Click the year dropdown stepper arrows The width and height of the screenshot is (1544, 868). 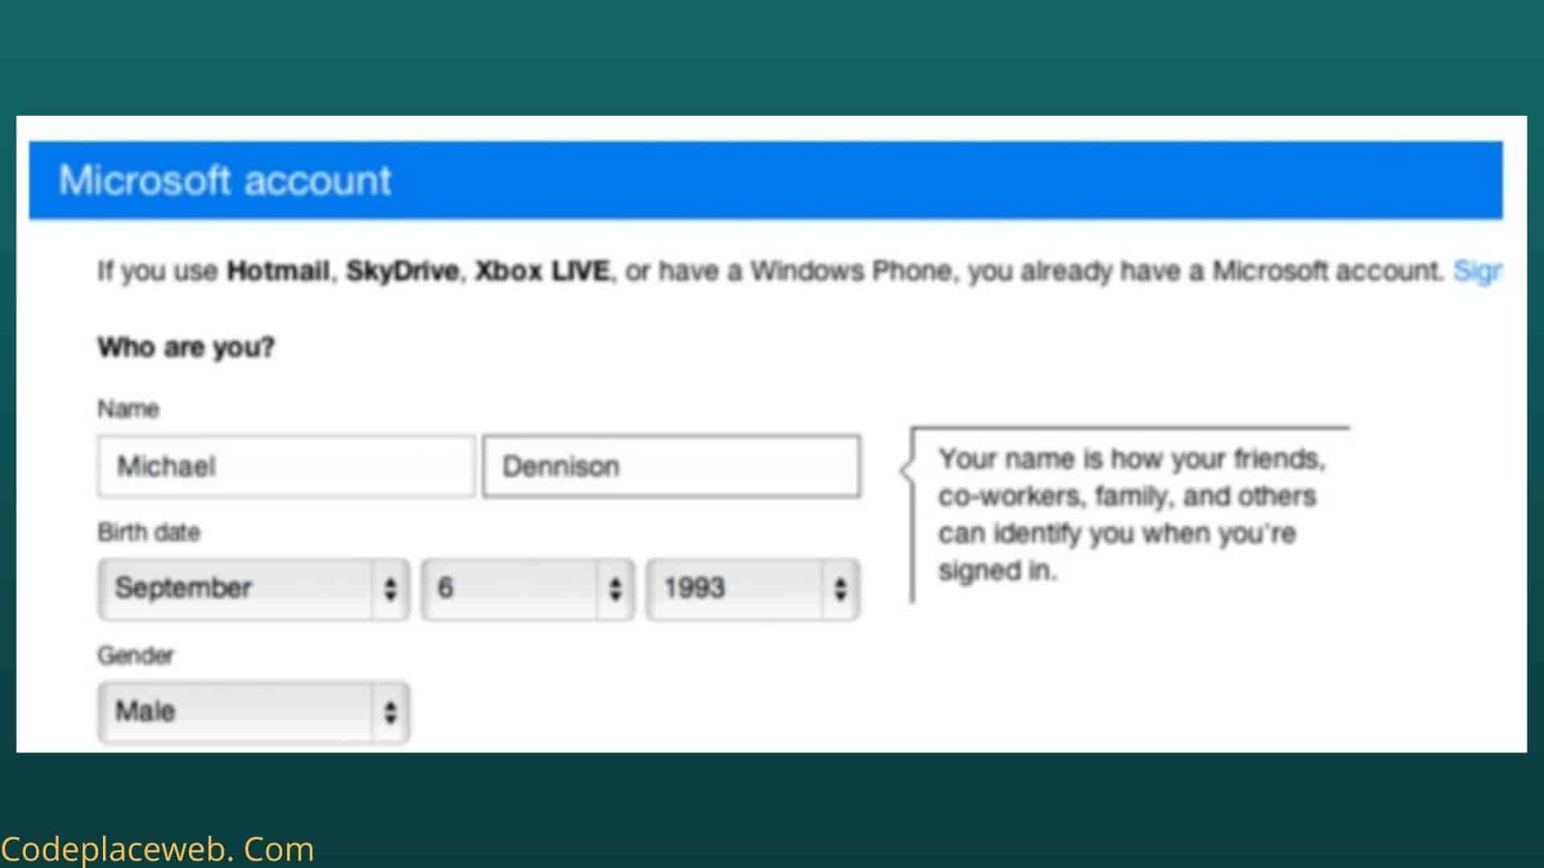[840, 589]
